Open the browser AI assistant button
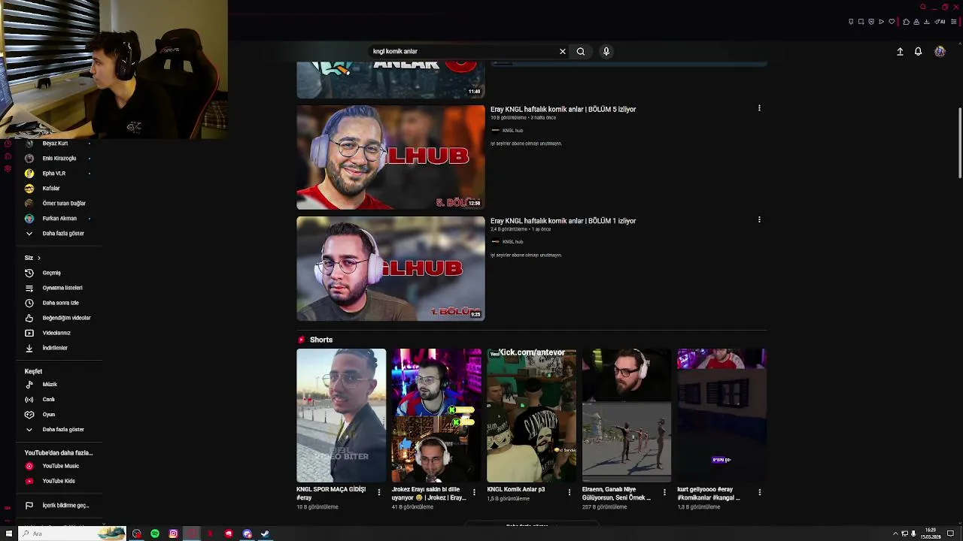 coord(940,22)
